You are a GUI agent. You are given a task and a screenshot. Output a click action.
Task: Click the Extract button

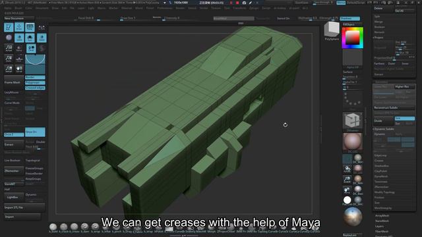[x=14, y=145]
